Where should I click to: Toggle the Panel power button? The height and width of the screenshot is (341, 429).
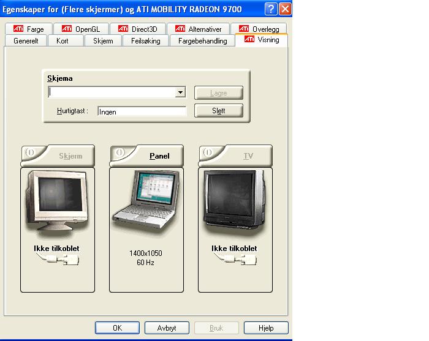coord(120,152)
